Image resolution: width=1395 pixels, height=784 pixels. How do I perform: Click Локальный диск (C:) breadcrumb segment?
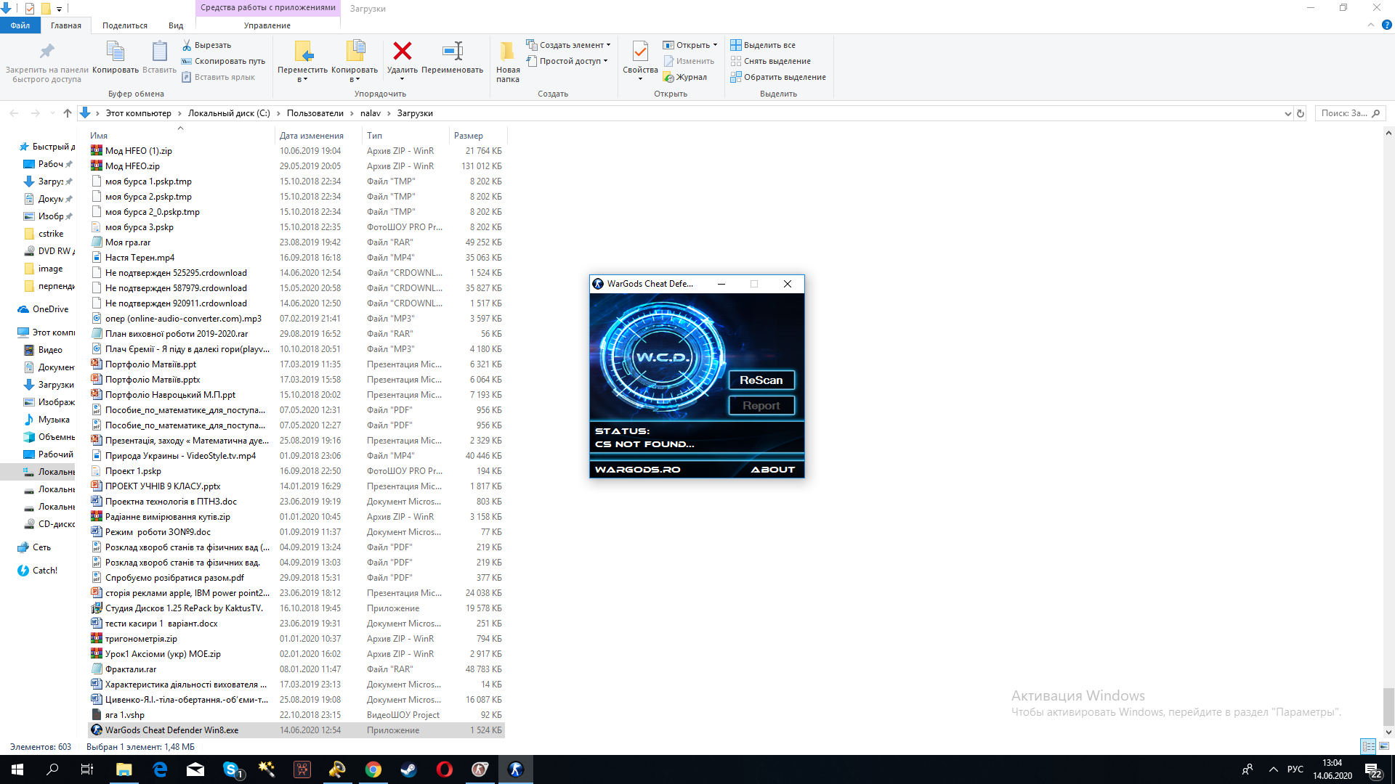[x=229, y=113]
